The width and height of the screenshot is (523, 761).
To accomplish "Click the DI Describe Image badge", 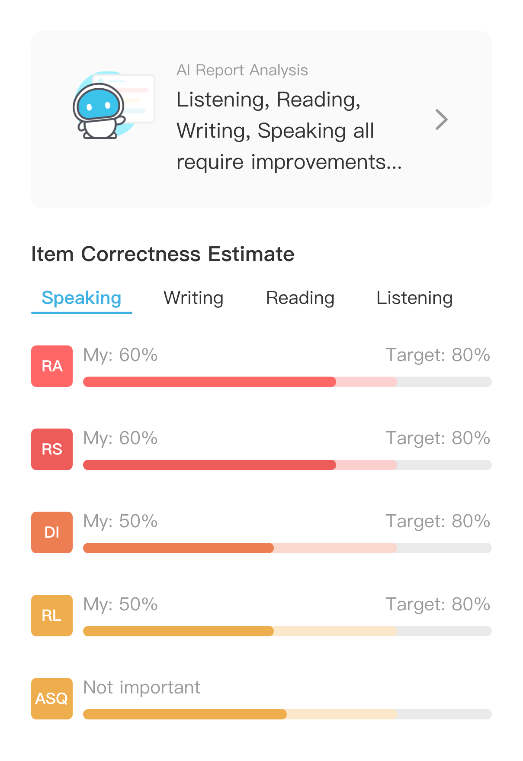I will click(x=51, y=532).
